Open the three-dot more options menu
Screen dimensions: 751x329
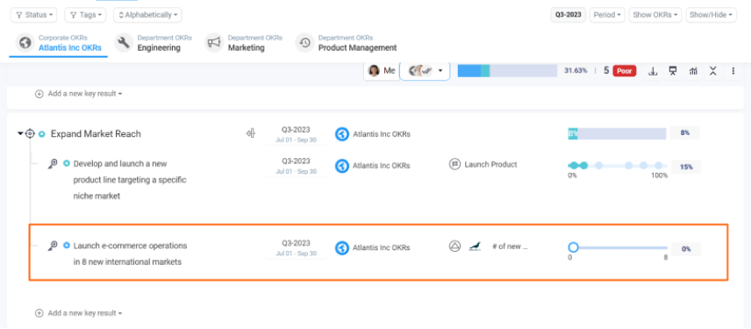(733, 71)
